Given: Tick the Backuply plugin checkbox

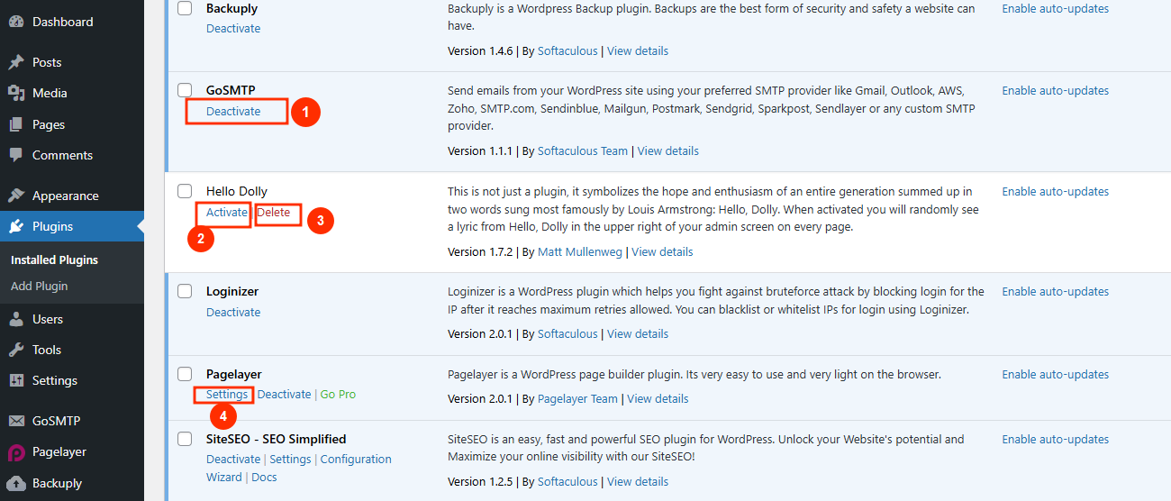Looking at the screenshot, I should 185,8.
